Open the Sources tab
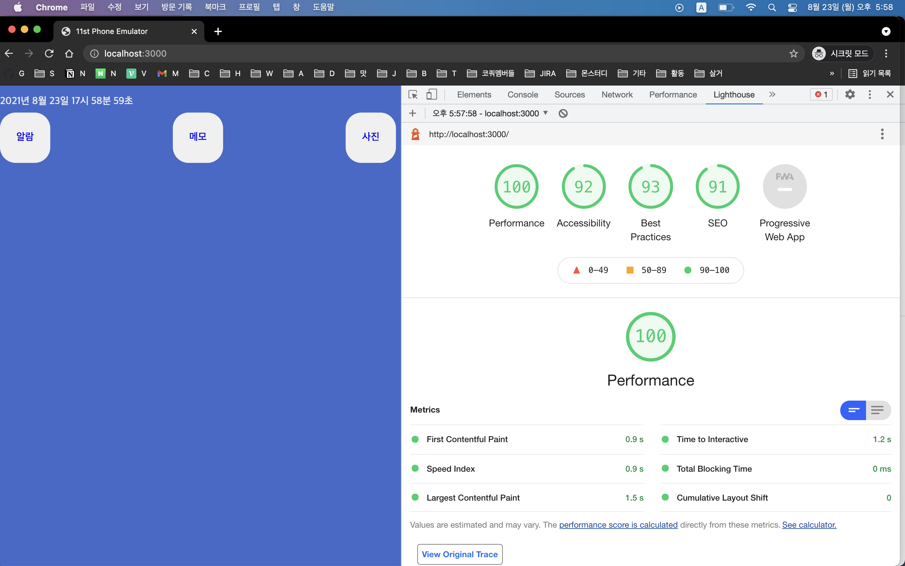This screenshot has width=905, height=566. (569, 95)
